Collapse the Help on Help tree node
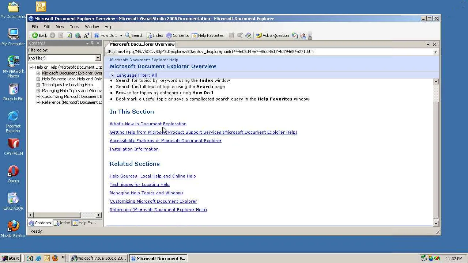The image size is (468, 263). tap(31, 67)
